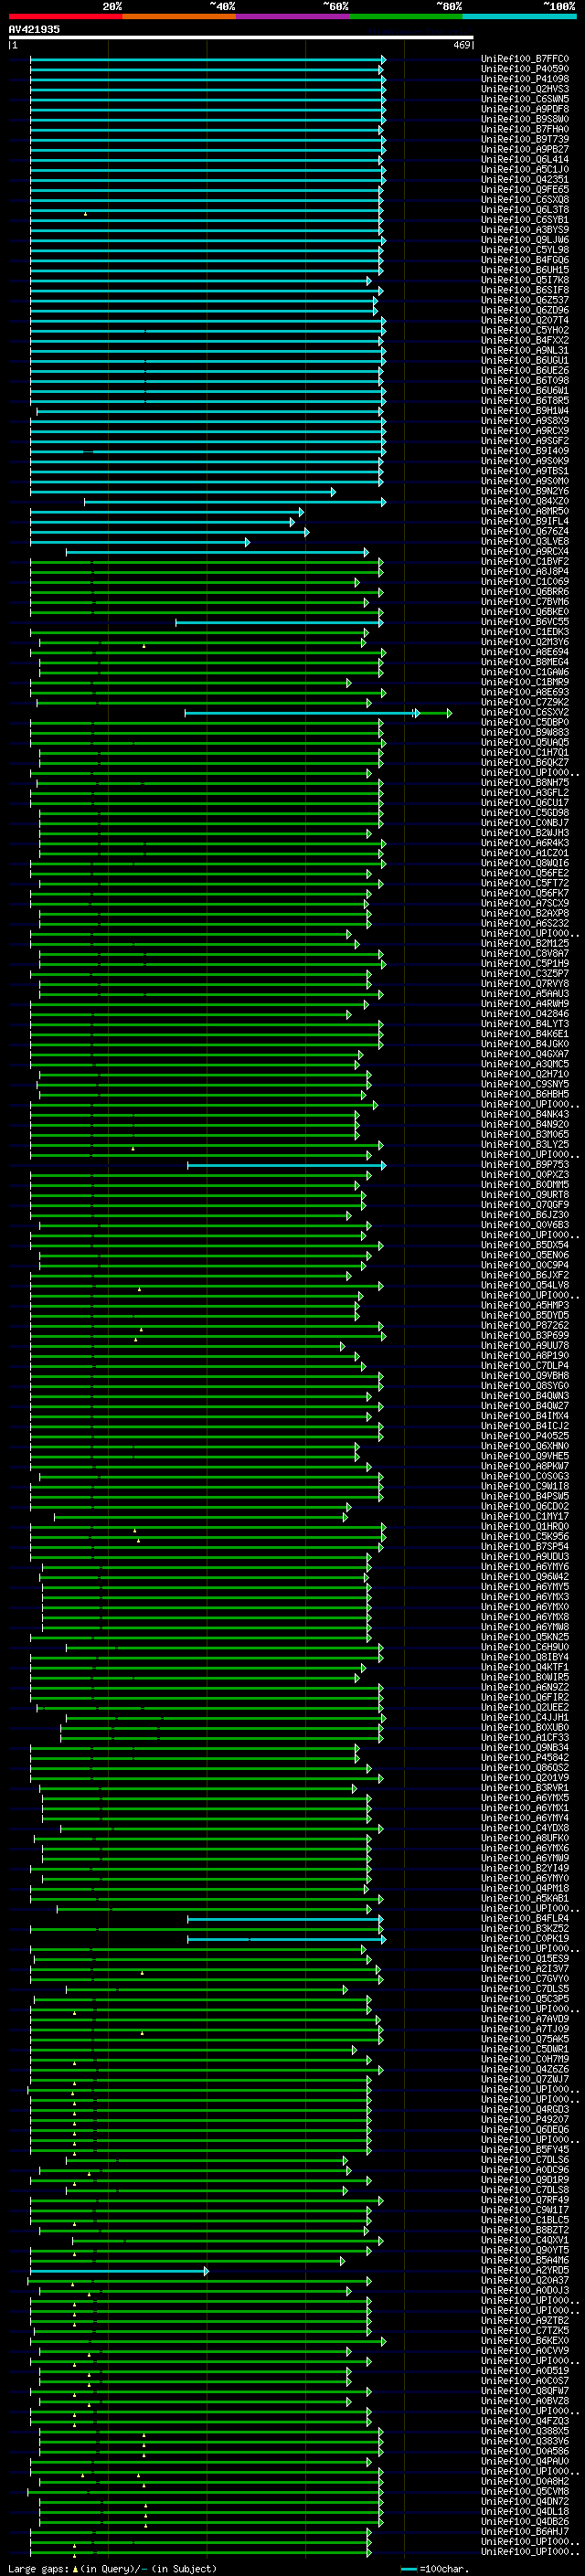
Task: Click the UniRef100_Q207T4 label
Action: (x=525, y=320)
